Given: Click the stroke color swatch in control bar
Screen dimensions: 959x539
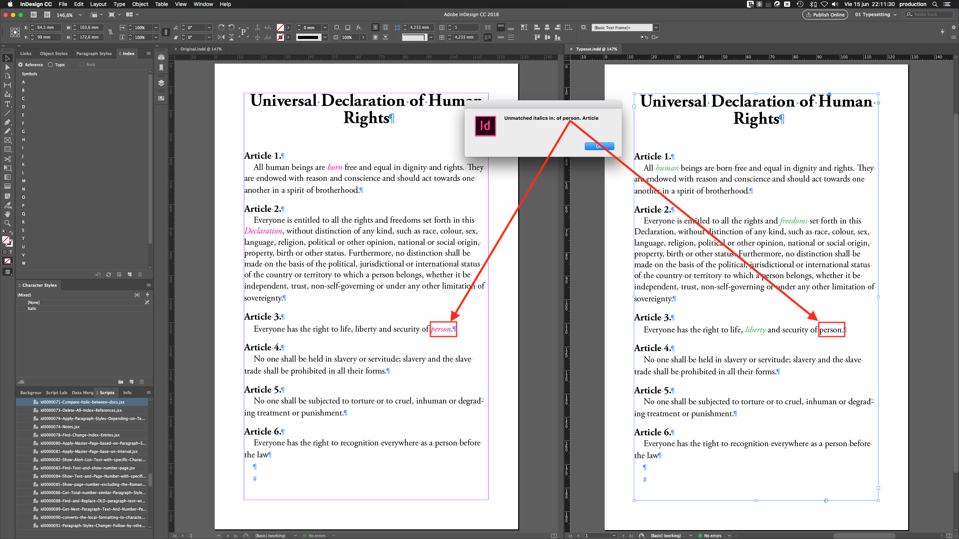Looking at the screenshot, I should click(280, 37).
